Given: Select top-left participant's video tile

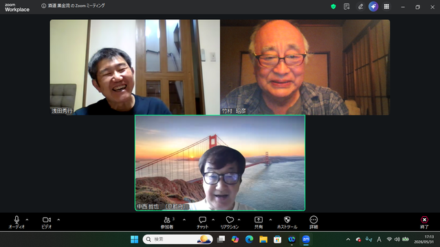Looking at the screenshot, I should (135, 67).
